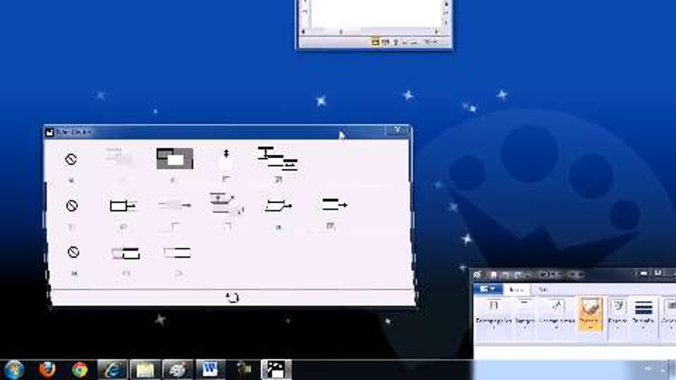Select the stacked bars with diagonal arrow preset
This screenshot has width=676, height=380.
[226, 204]
